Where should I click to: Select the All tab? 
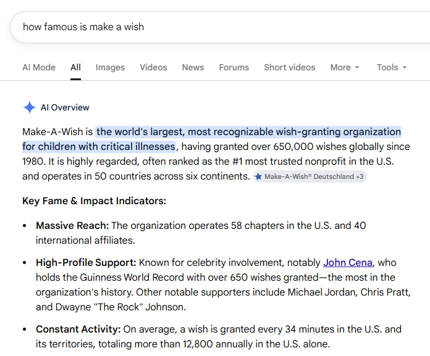point(75,67)
